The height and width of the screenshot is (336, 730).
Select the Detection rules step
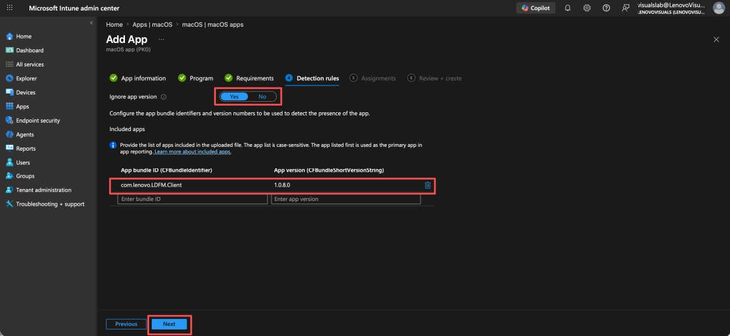(x=312, y=78)
